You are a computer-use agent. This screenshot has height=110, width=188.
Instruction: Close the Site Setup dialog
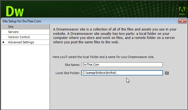[x=182, y=21]
